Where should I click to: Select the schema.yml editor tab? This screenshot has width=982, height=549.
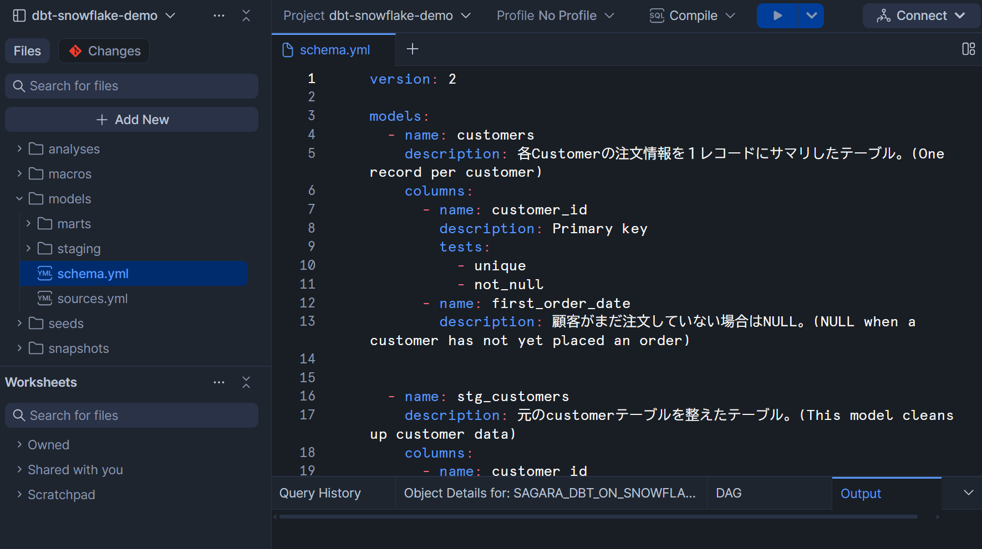coord(334,50)
